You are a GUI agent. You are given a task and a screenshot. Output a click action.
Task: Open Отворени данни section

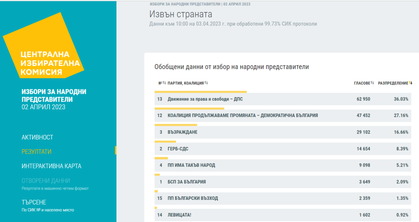pyautogui.click(x=46, y=181)
